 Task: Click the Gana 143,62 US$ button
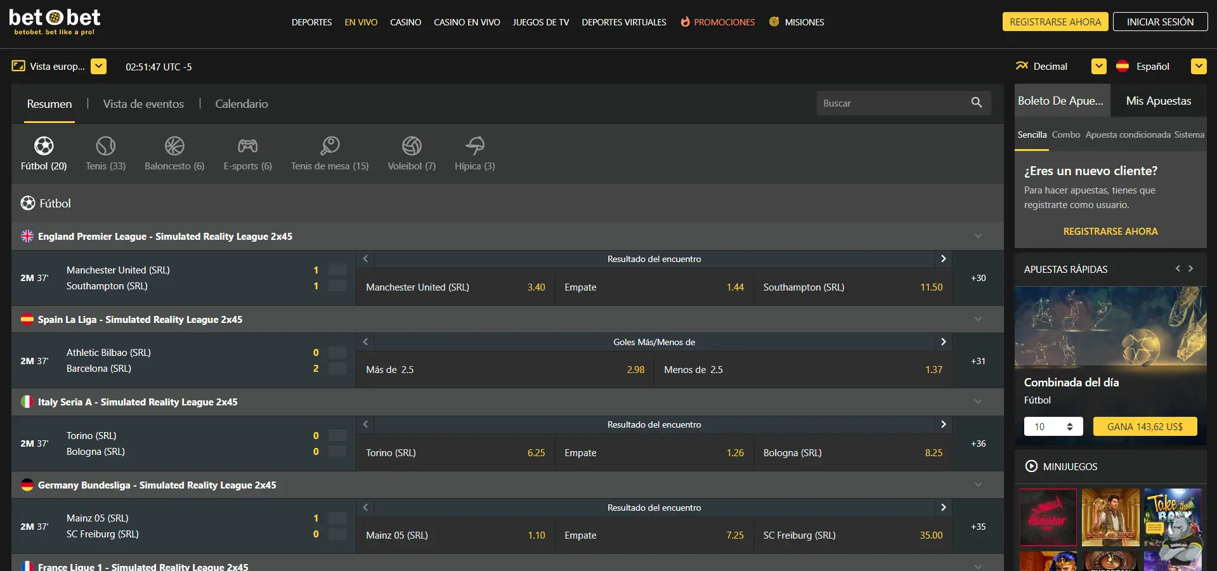(1145, 426)
